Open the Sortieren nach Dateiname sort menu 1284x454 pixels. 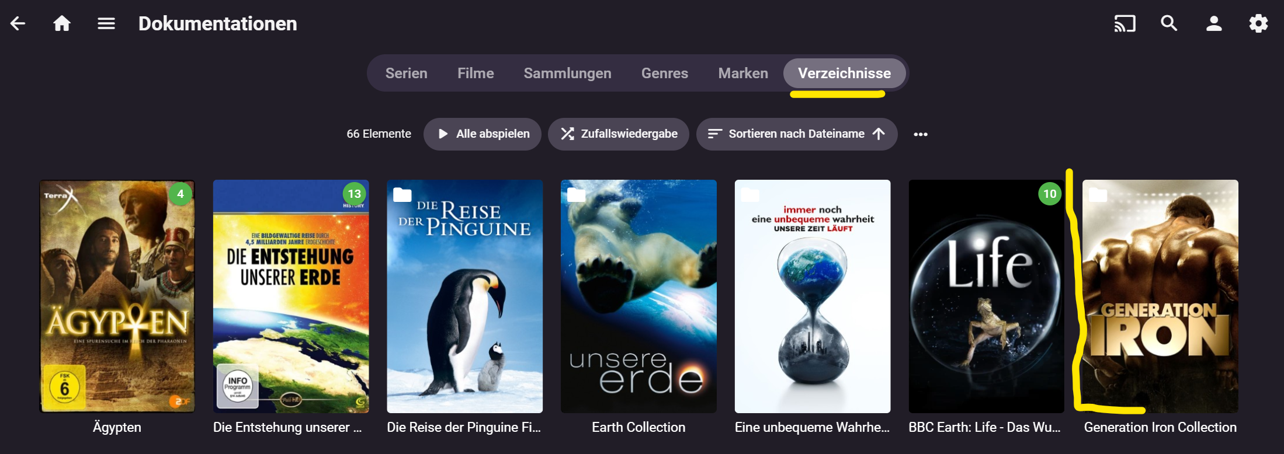tap(797, 134)
